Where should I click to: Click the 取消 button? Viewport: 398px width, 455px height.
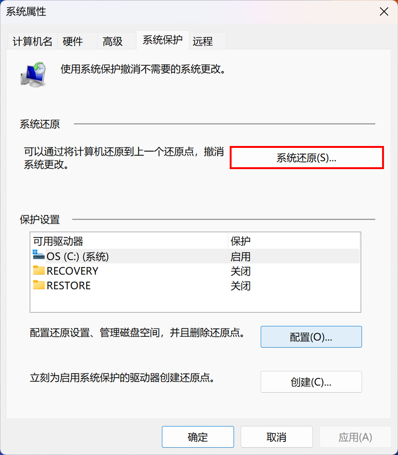(x=276, y=437)
